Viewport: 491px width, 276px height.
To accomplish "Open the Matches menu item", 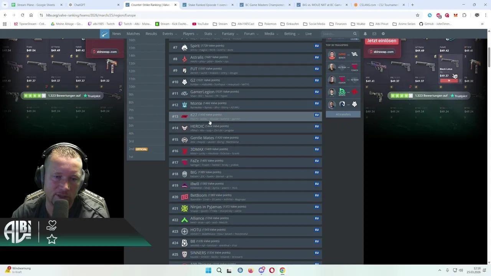I will [133, 34].
